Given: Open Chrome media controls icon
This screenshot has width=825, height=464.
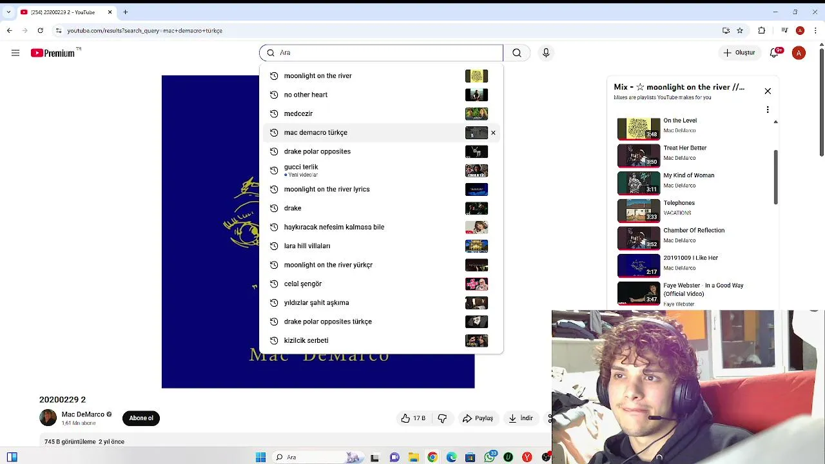Looking at the screenshot, I should [784, 30].
